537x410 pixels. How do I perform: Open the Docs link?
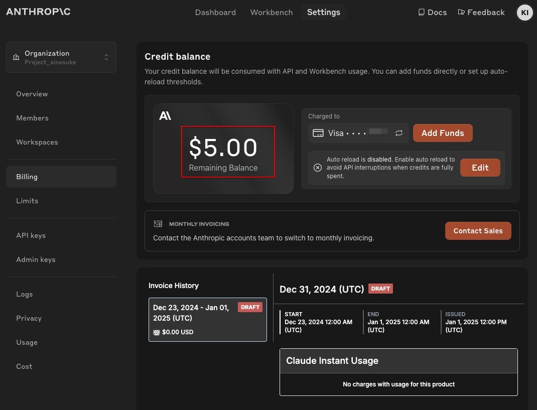click(433, 13)
